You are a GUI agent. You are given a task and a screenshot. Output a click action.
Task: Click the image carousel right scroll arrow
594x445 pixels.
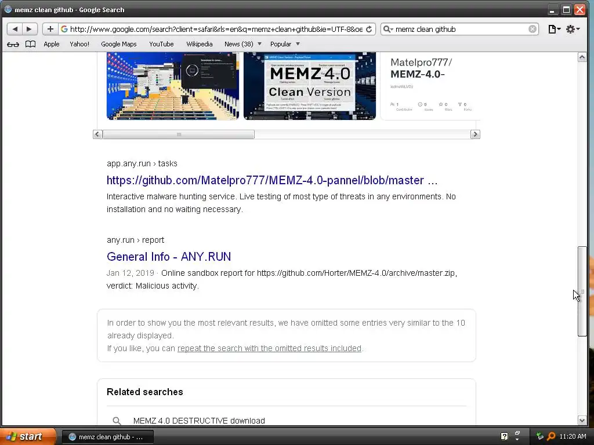pyautogui.click(x=475, y=134)
